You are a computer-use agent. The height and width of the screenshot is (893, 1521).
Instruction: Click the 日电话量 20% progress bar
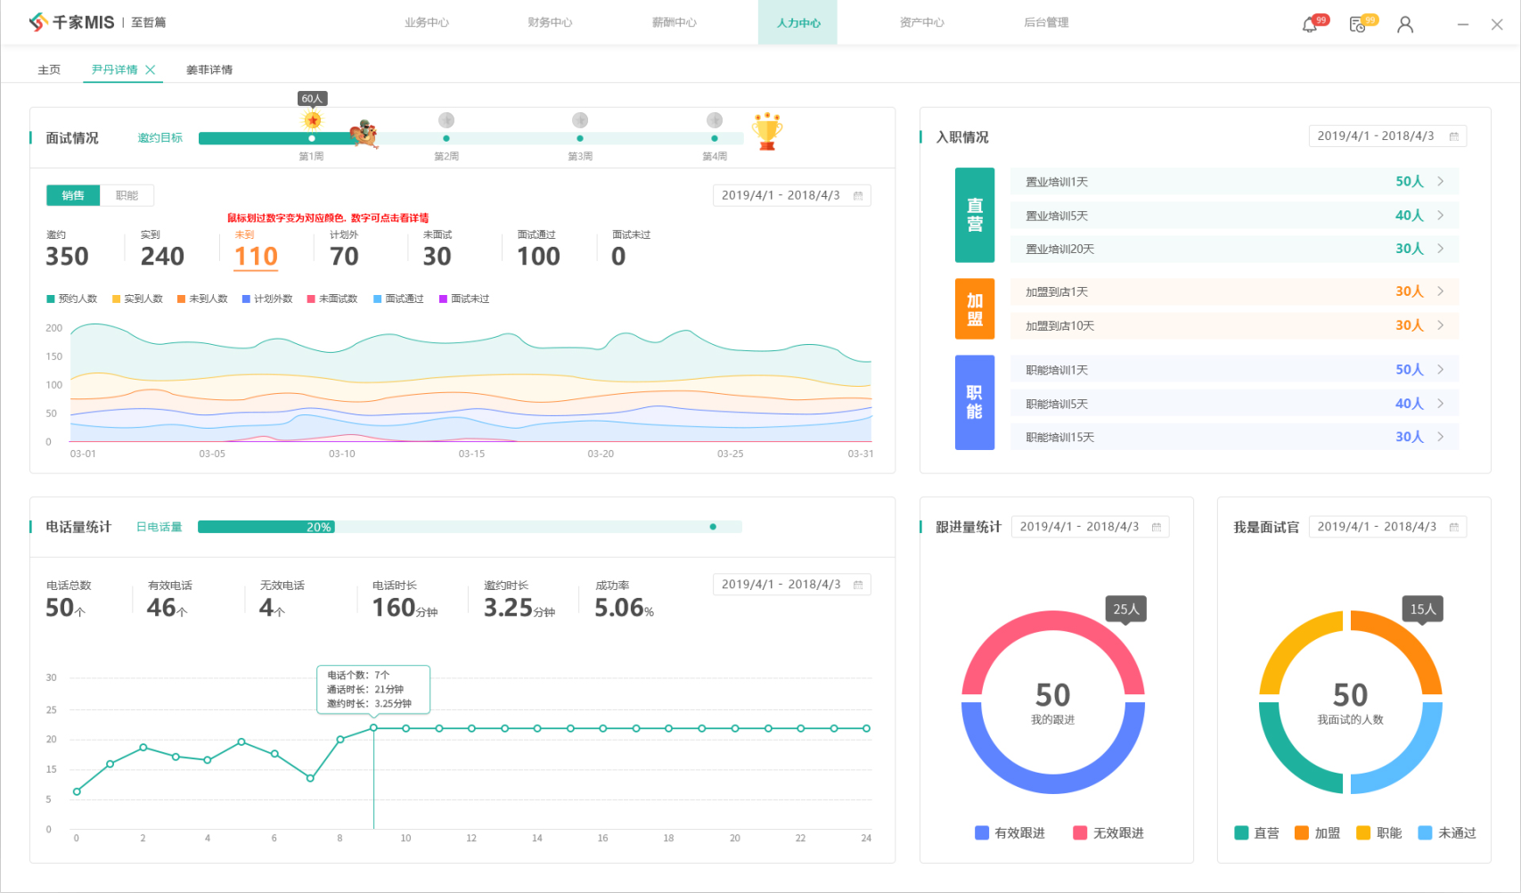[470, 527]
